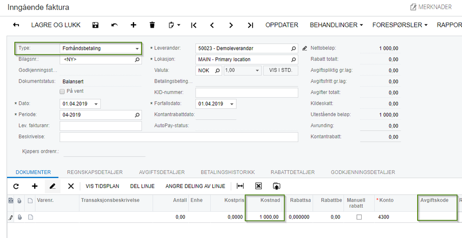The image size is (462, 238).
Task: Click the magnifier in the Valuta NOK field
Action: 217,71
